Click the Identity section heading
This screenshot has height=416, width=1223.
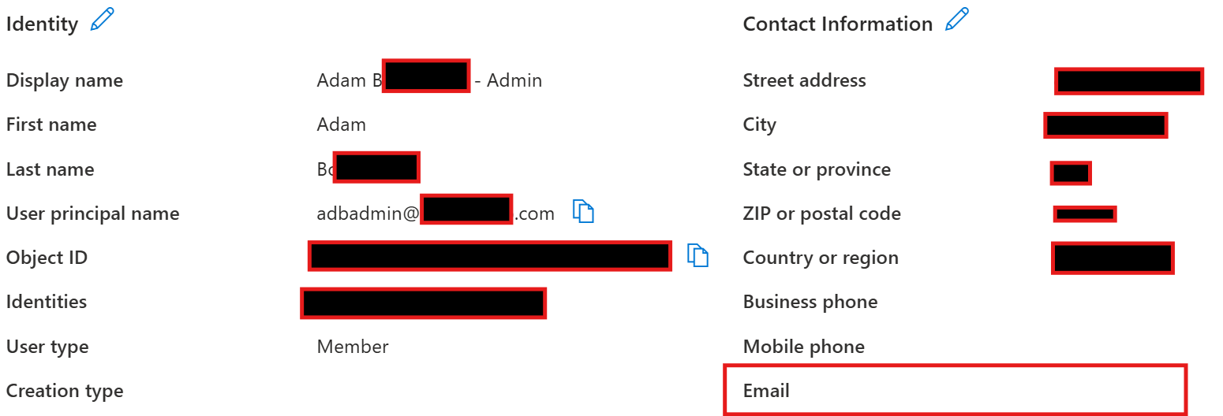[x=42, y=24]
